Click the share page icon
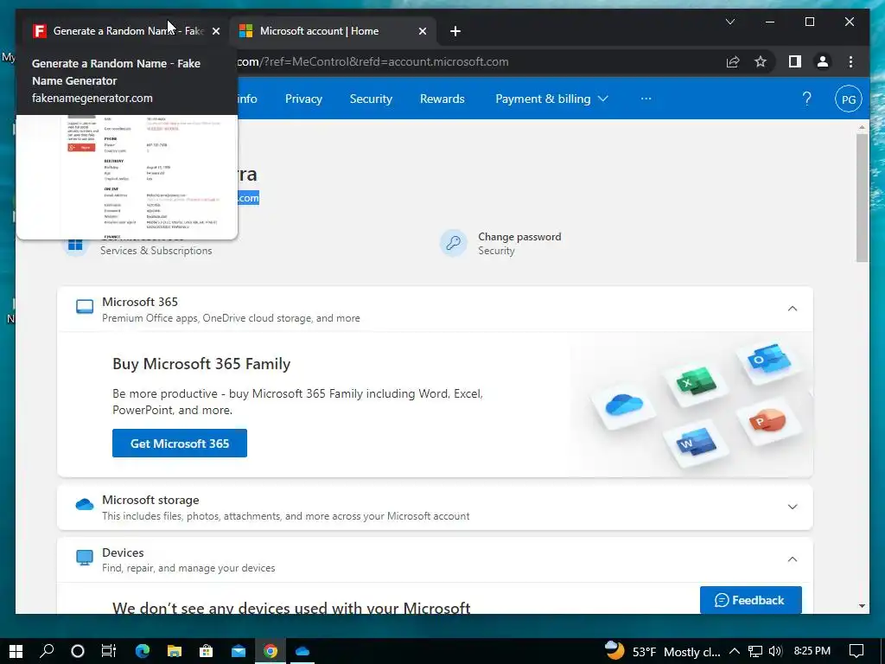This screenshot has height=664, width=885. click(733, 61)
